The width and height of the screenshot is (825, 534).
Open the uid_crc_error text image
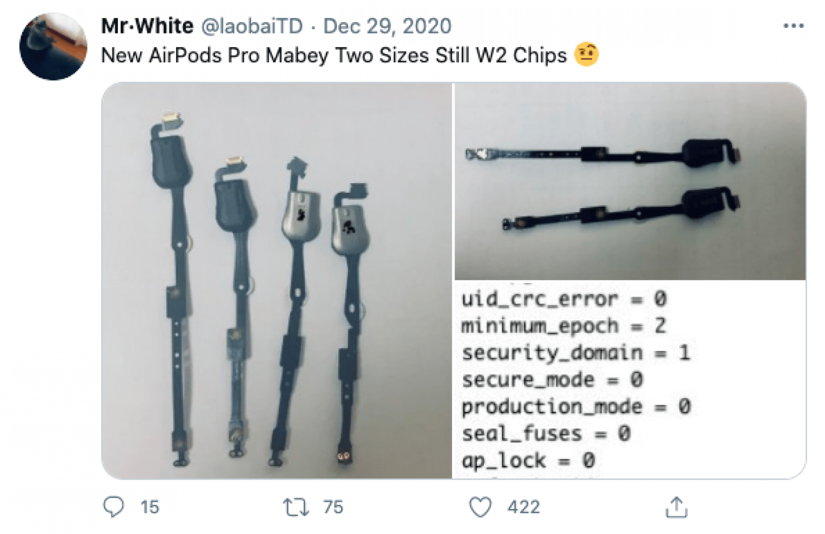point(630,380)
